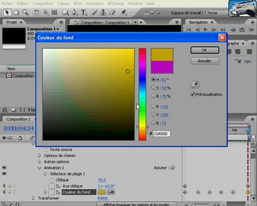Screen dimensions: 257x206
Task: Open the Espace de travail Texte dropdown
Action: [x=217, y=13]
